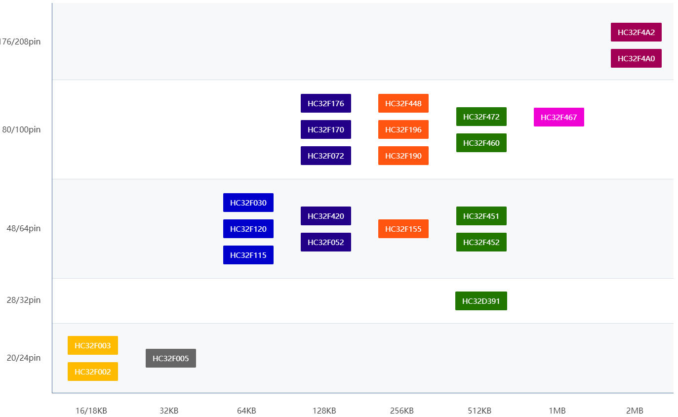Open the orange HC32F448 tag
The image size is (678, 417).
(x=403, y=103)
